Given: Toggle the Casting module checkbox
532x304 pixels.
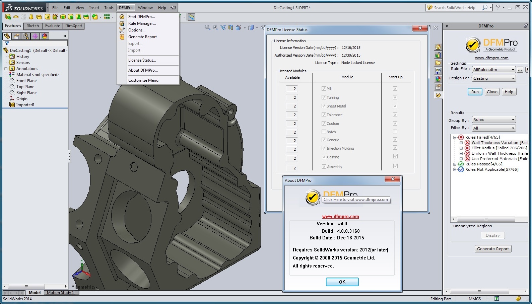Looking at the screenshot, I should pos(324,157).
